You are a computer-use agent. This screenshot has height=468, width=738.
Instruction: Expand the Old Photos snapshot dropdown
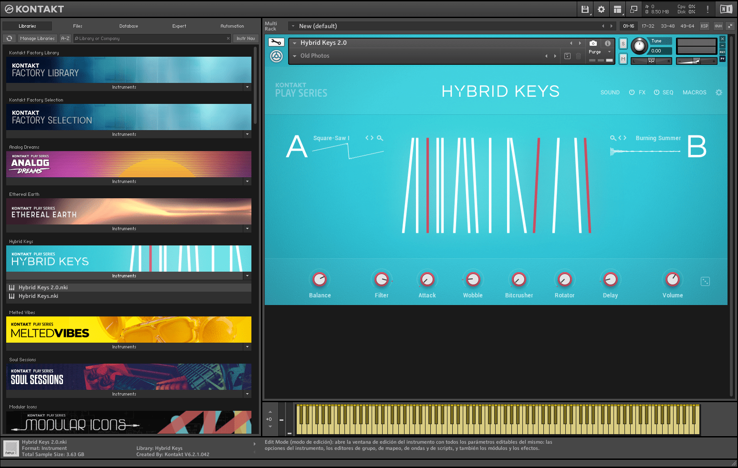(295, 56)
